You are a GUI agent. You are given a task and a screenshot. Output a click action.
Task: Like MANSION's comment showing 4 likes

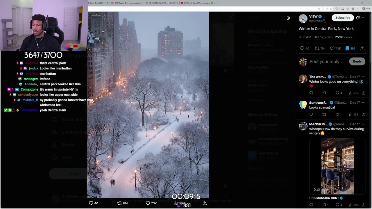coord(339,205)
